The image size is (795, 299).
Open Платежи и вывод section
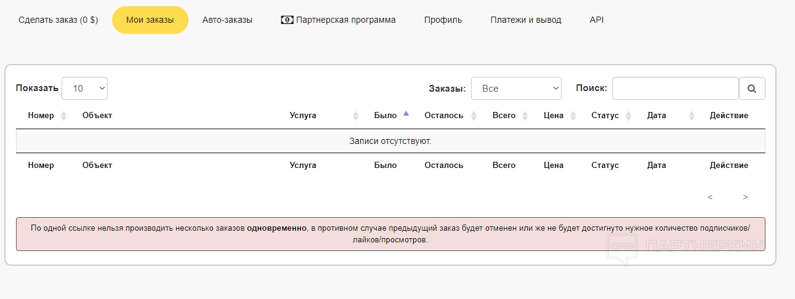pyautogui.click(x=526, y=20)
